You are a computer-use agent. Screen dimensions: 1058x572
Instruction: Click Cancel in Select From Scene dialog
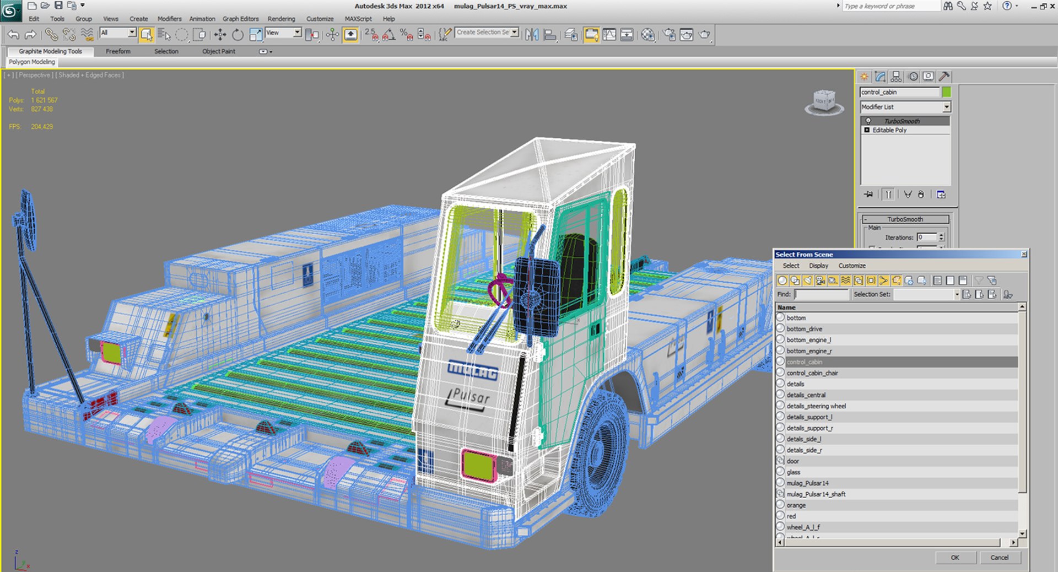pos(1000,558)
